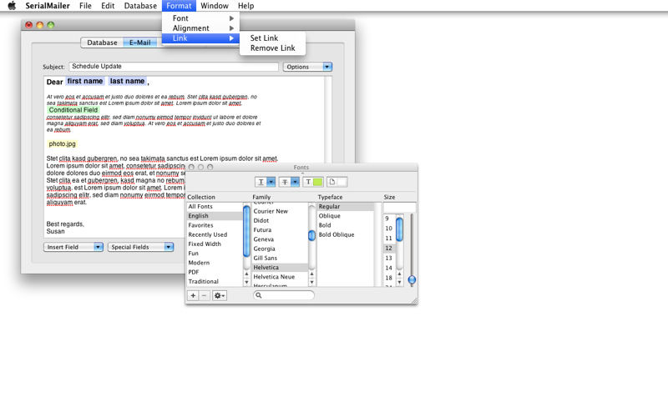Viewport: 668px width, 417px height.
Task: Add a new font collection with plus
Action: [x=193, y=295]
